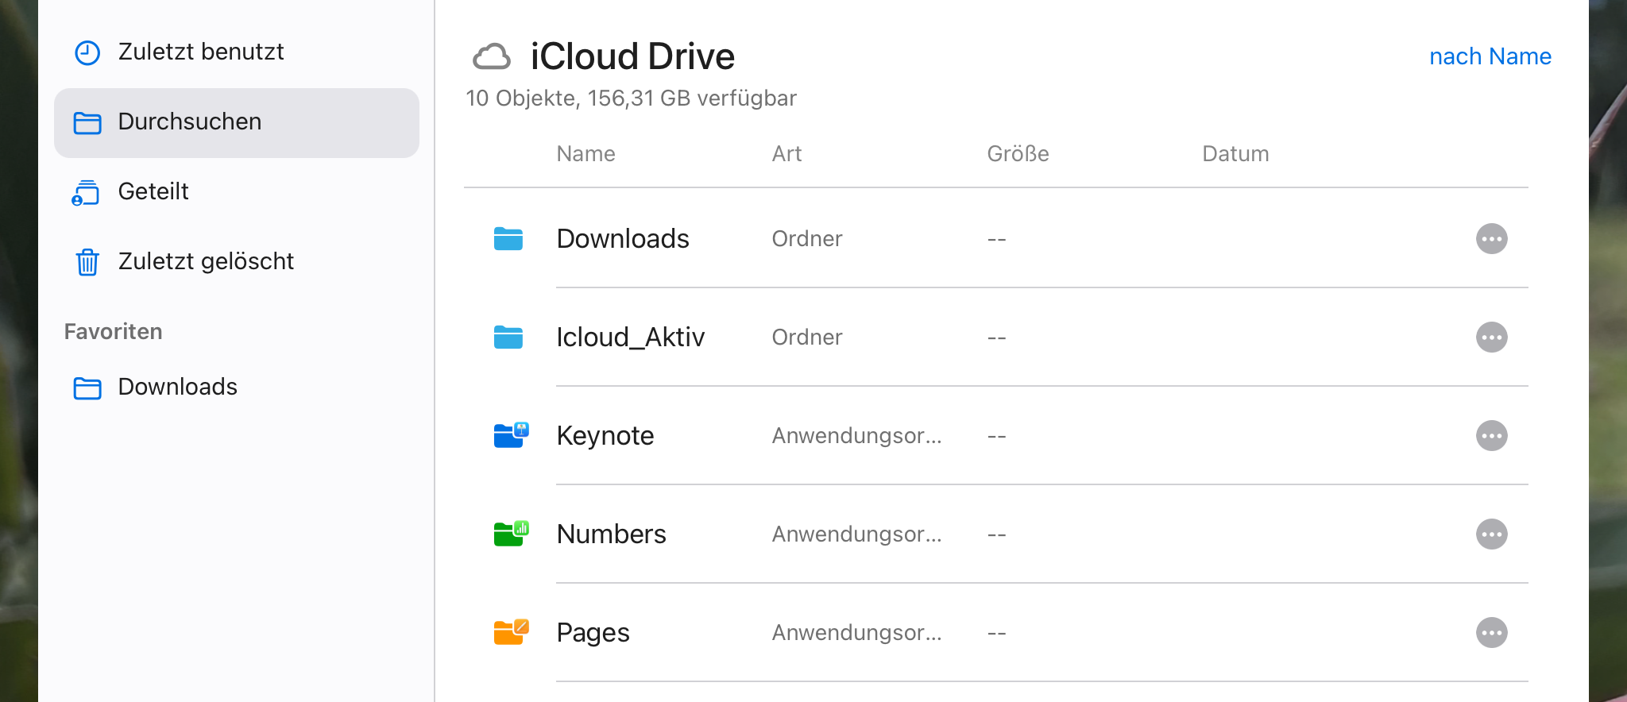This screenshot has width=1627, height=702.
Task: Open Downloads under Favoriten
Action: pyautogui.click(x=177, y=387)
